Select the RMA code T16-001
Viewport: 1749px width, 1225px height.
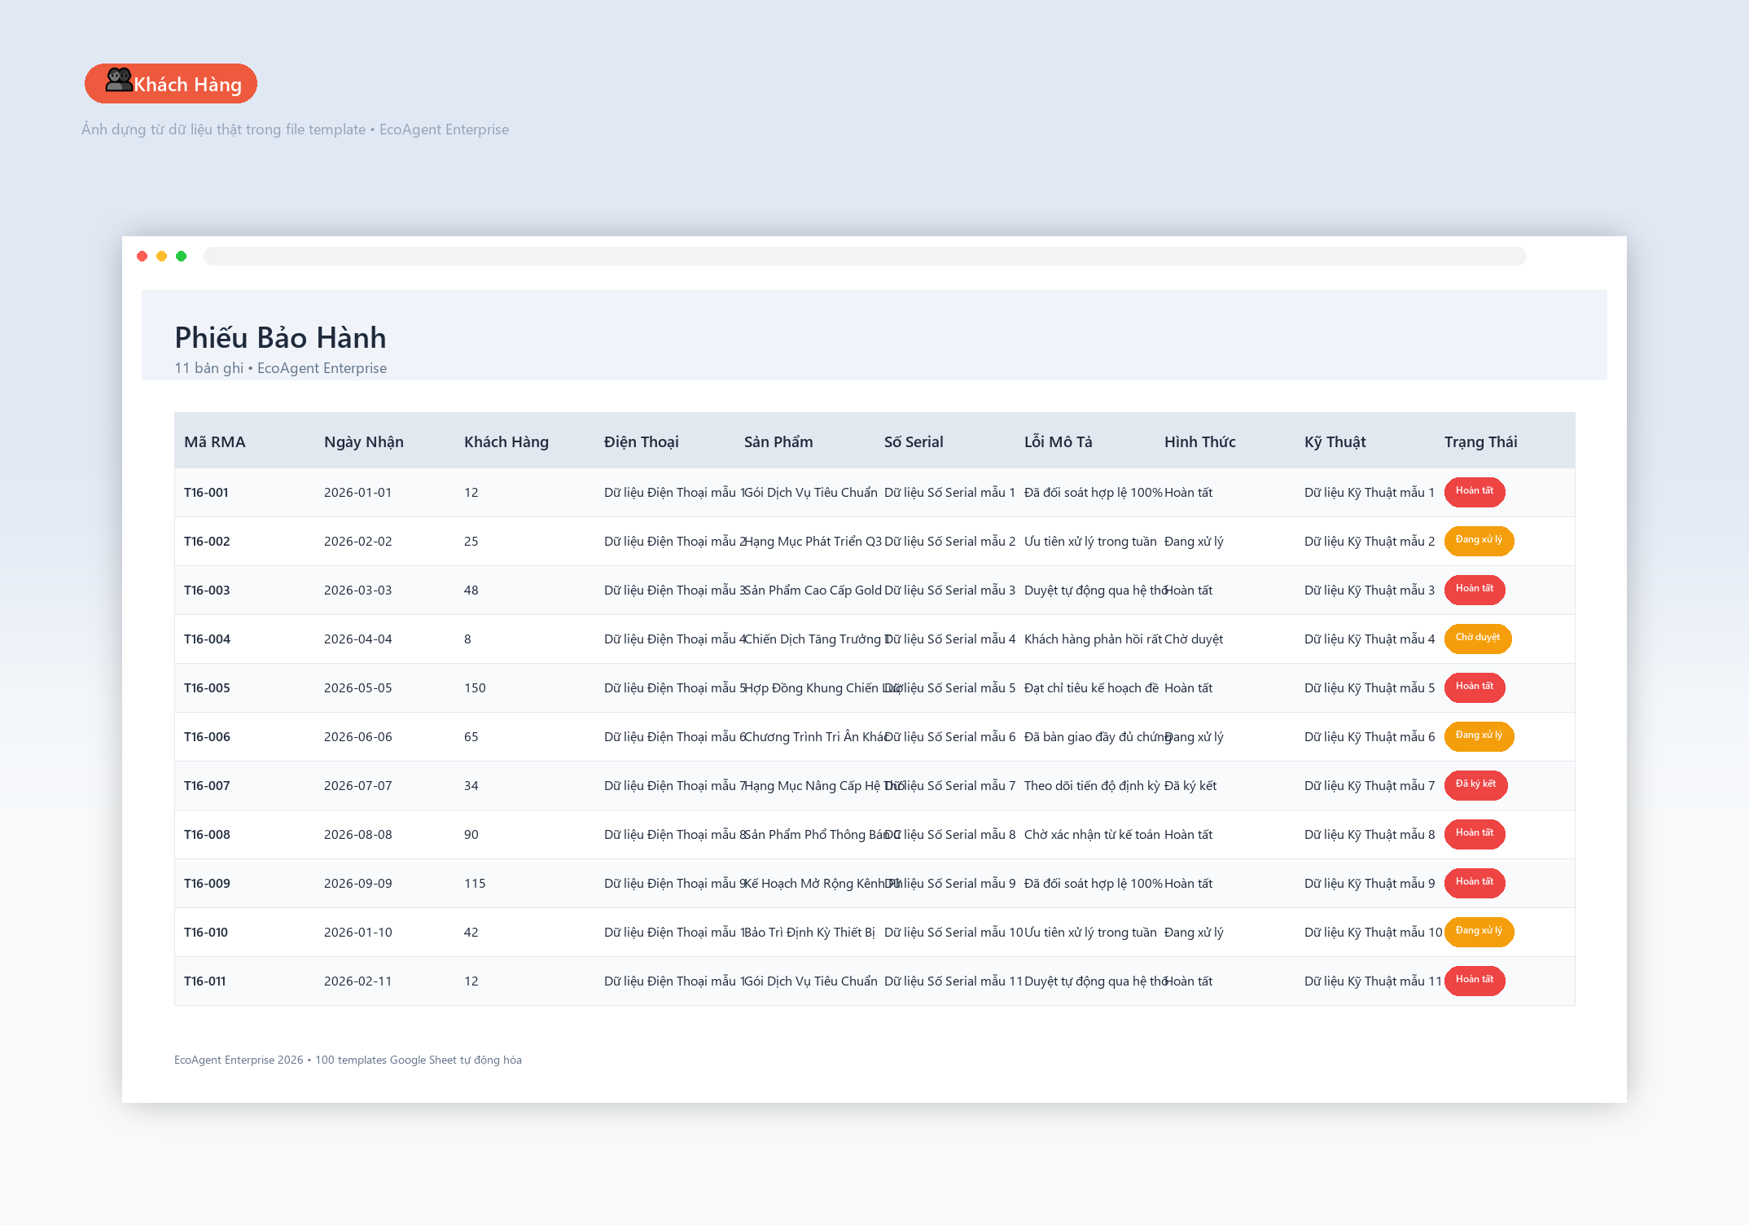coord(206,493)
